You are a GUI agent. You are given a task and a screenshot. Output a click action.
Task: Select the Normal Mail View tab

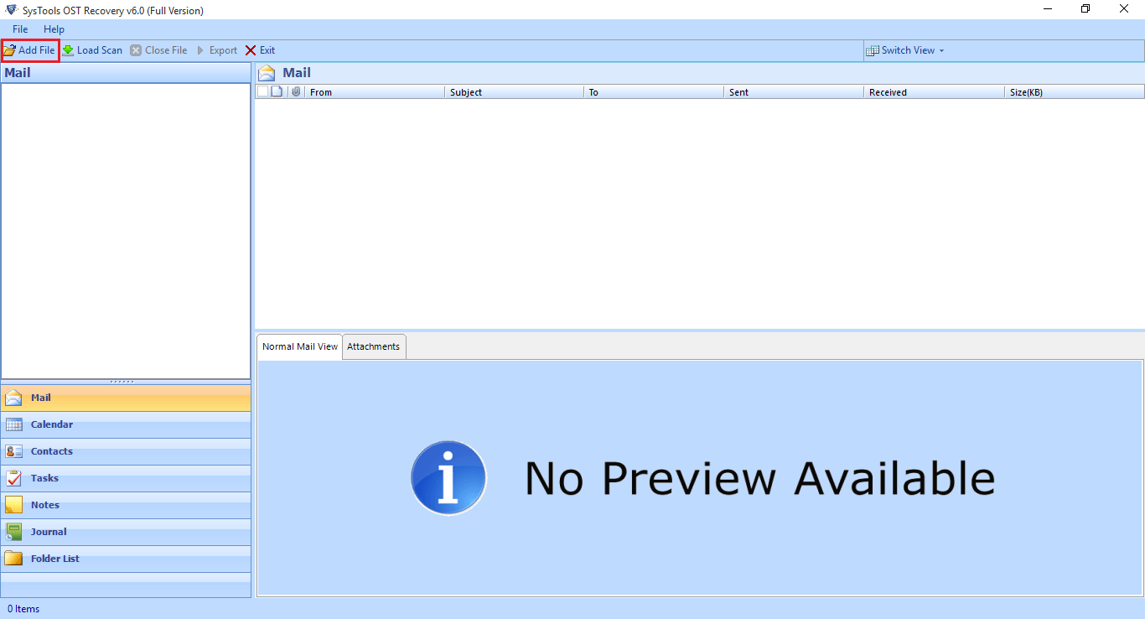[x=300, y=346]
